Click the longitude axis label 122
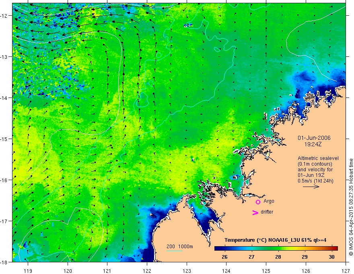 (147, 271)
